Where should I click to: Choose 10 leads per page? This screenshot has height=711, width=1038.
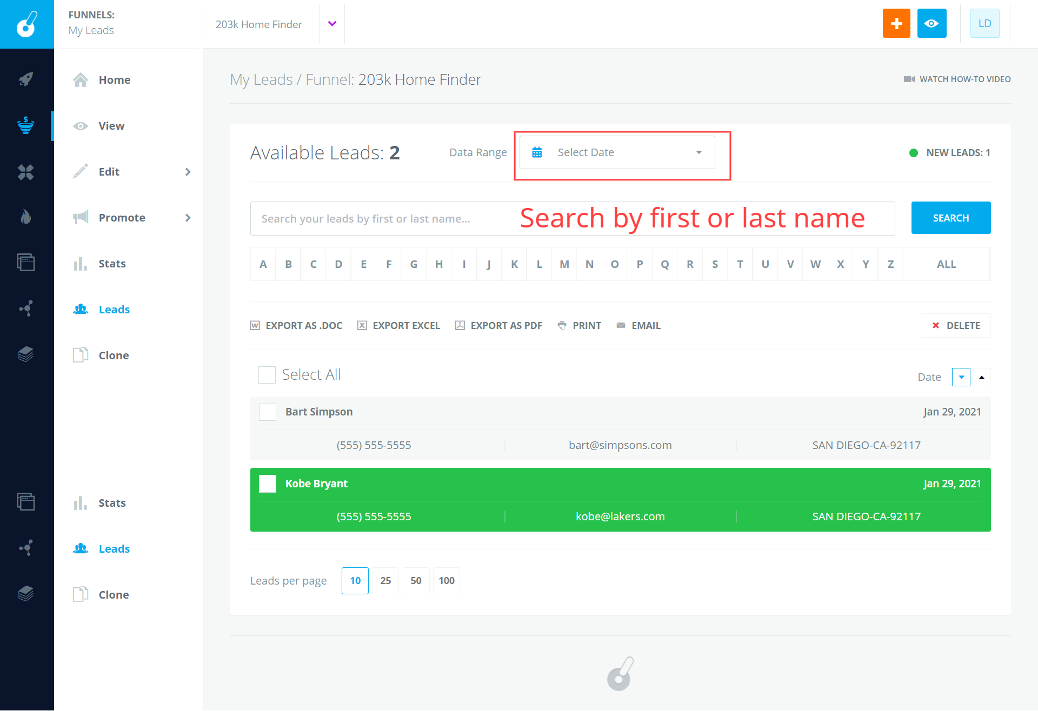pos(355,581)
